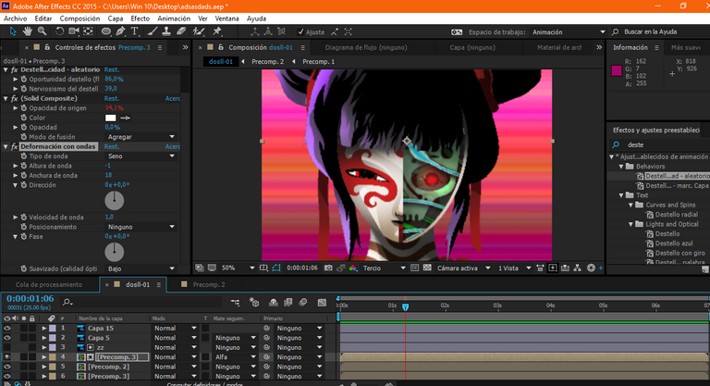Screen dimensions: 710x386
Task: Select the Clone Stamp tool
Action: pyautogui.click(x=166, y=31)
